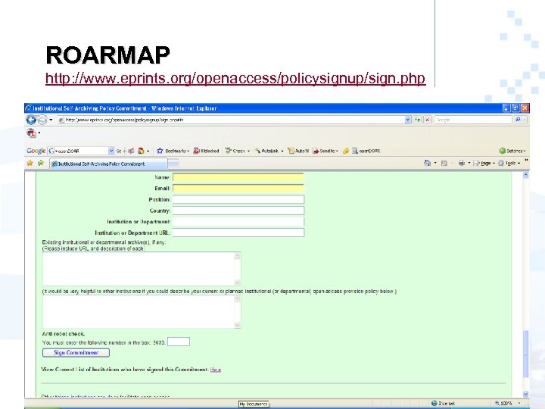Click the openDOAR find-word toolbar button
Viewport: 545px width, 409px height.
coord(366,151)
